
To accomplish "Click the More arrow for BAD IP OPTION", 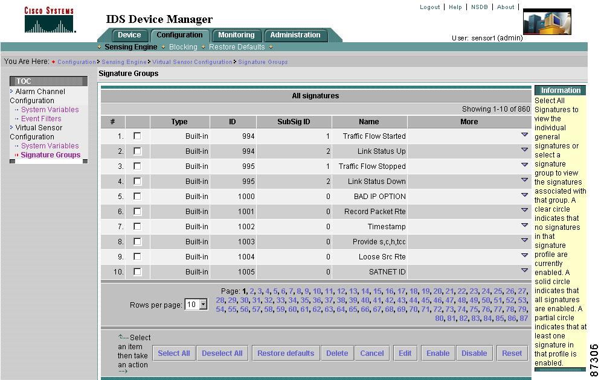I will [x=524, y=195].
